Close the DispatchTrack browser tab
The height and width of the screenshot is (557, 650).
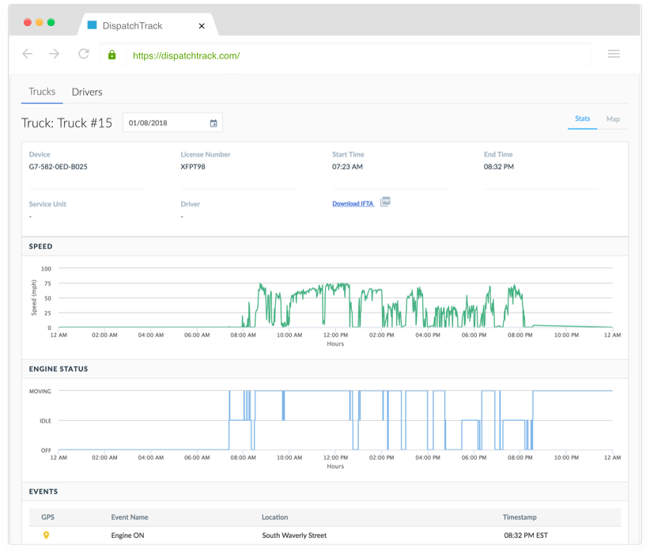[202, 26]
